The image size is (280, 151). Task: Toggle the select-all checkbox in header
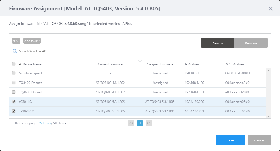point(14,64)
